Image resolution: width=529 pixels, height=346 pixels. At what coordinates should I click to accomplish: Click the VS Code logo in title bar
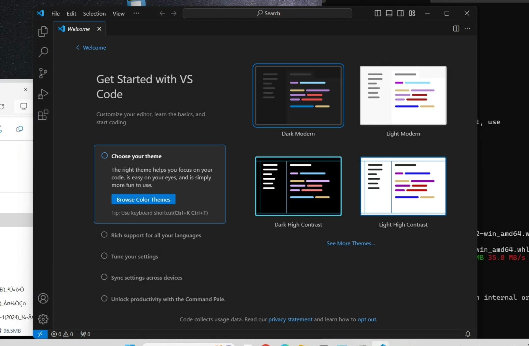pyautogui.click(x=40, y=13)
